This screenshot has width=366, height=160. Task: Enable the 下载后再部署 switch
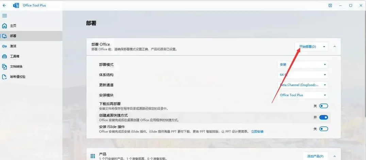[323, 106]
